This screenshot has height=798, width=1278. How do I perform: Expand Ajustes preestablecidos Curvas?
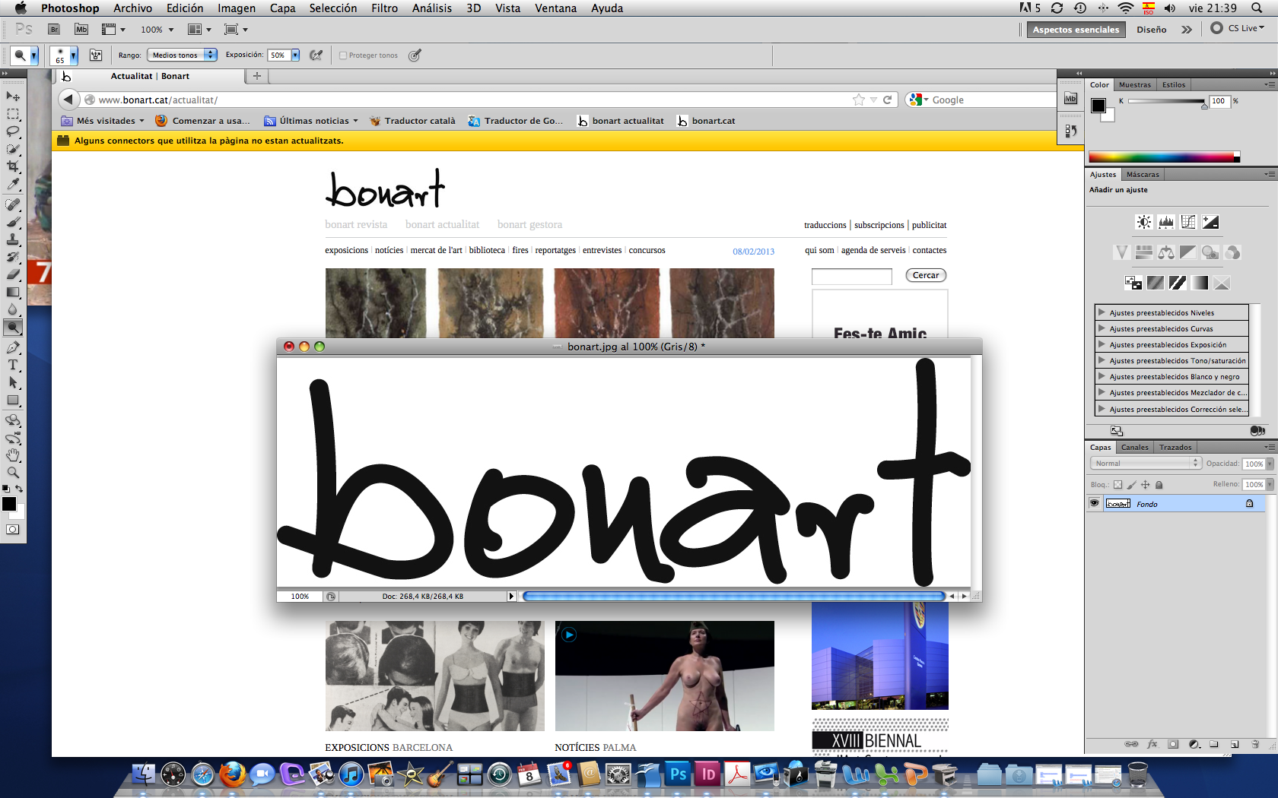click(1101, 328)
